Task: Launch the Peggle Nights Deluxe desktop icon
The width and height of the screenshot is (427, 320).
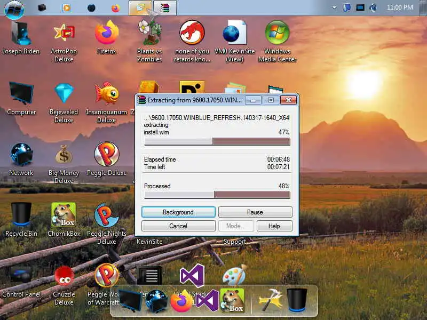Action: [x=106, y=224]
